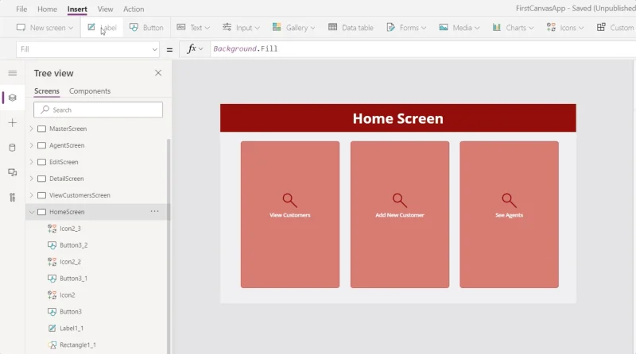The width and height of the screenshot is (636, 354).
Task: Open the Tree view layers icon
Action: pos(13,98)
